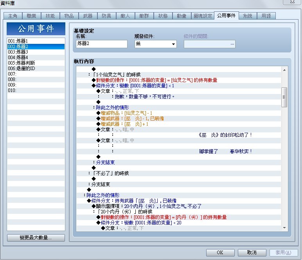Click the 變更最大數量 button
This screenshot has height=260, width=302.
36,238
